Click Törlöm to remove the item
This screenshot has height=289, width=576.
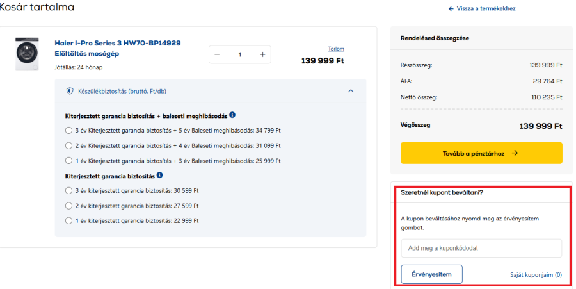point(336,49)
